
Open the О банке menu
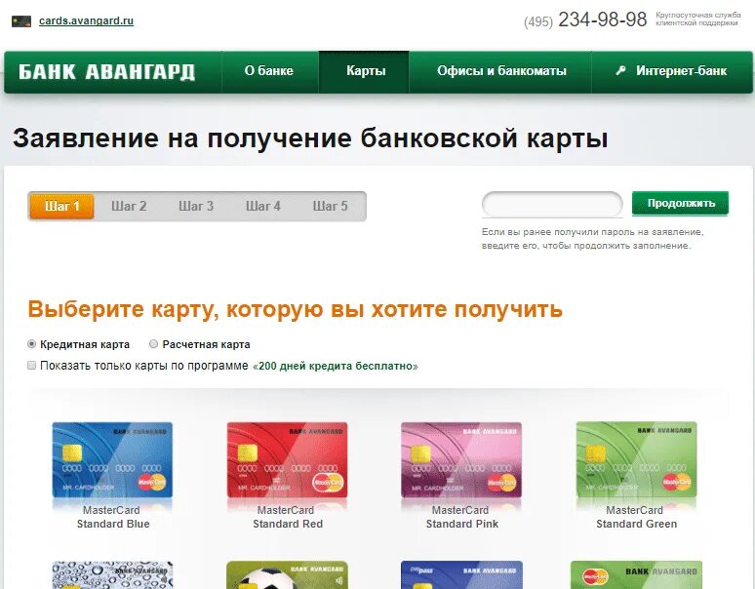tap(268, 71)
